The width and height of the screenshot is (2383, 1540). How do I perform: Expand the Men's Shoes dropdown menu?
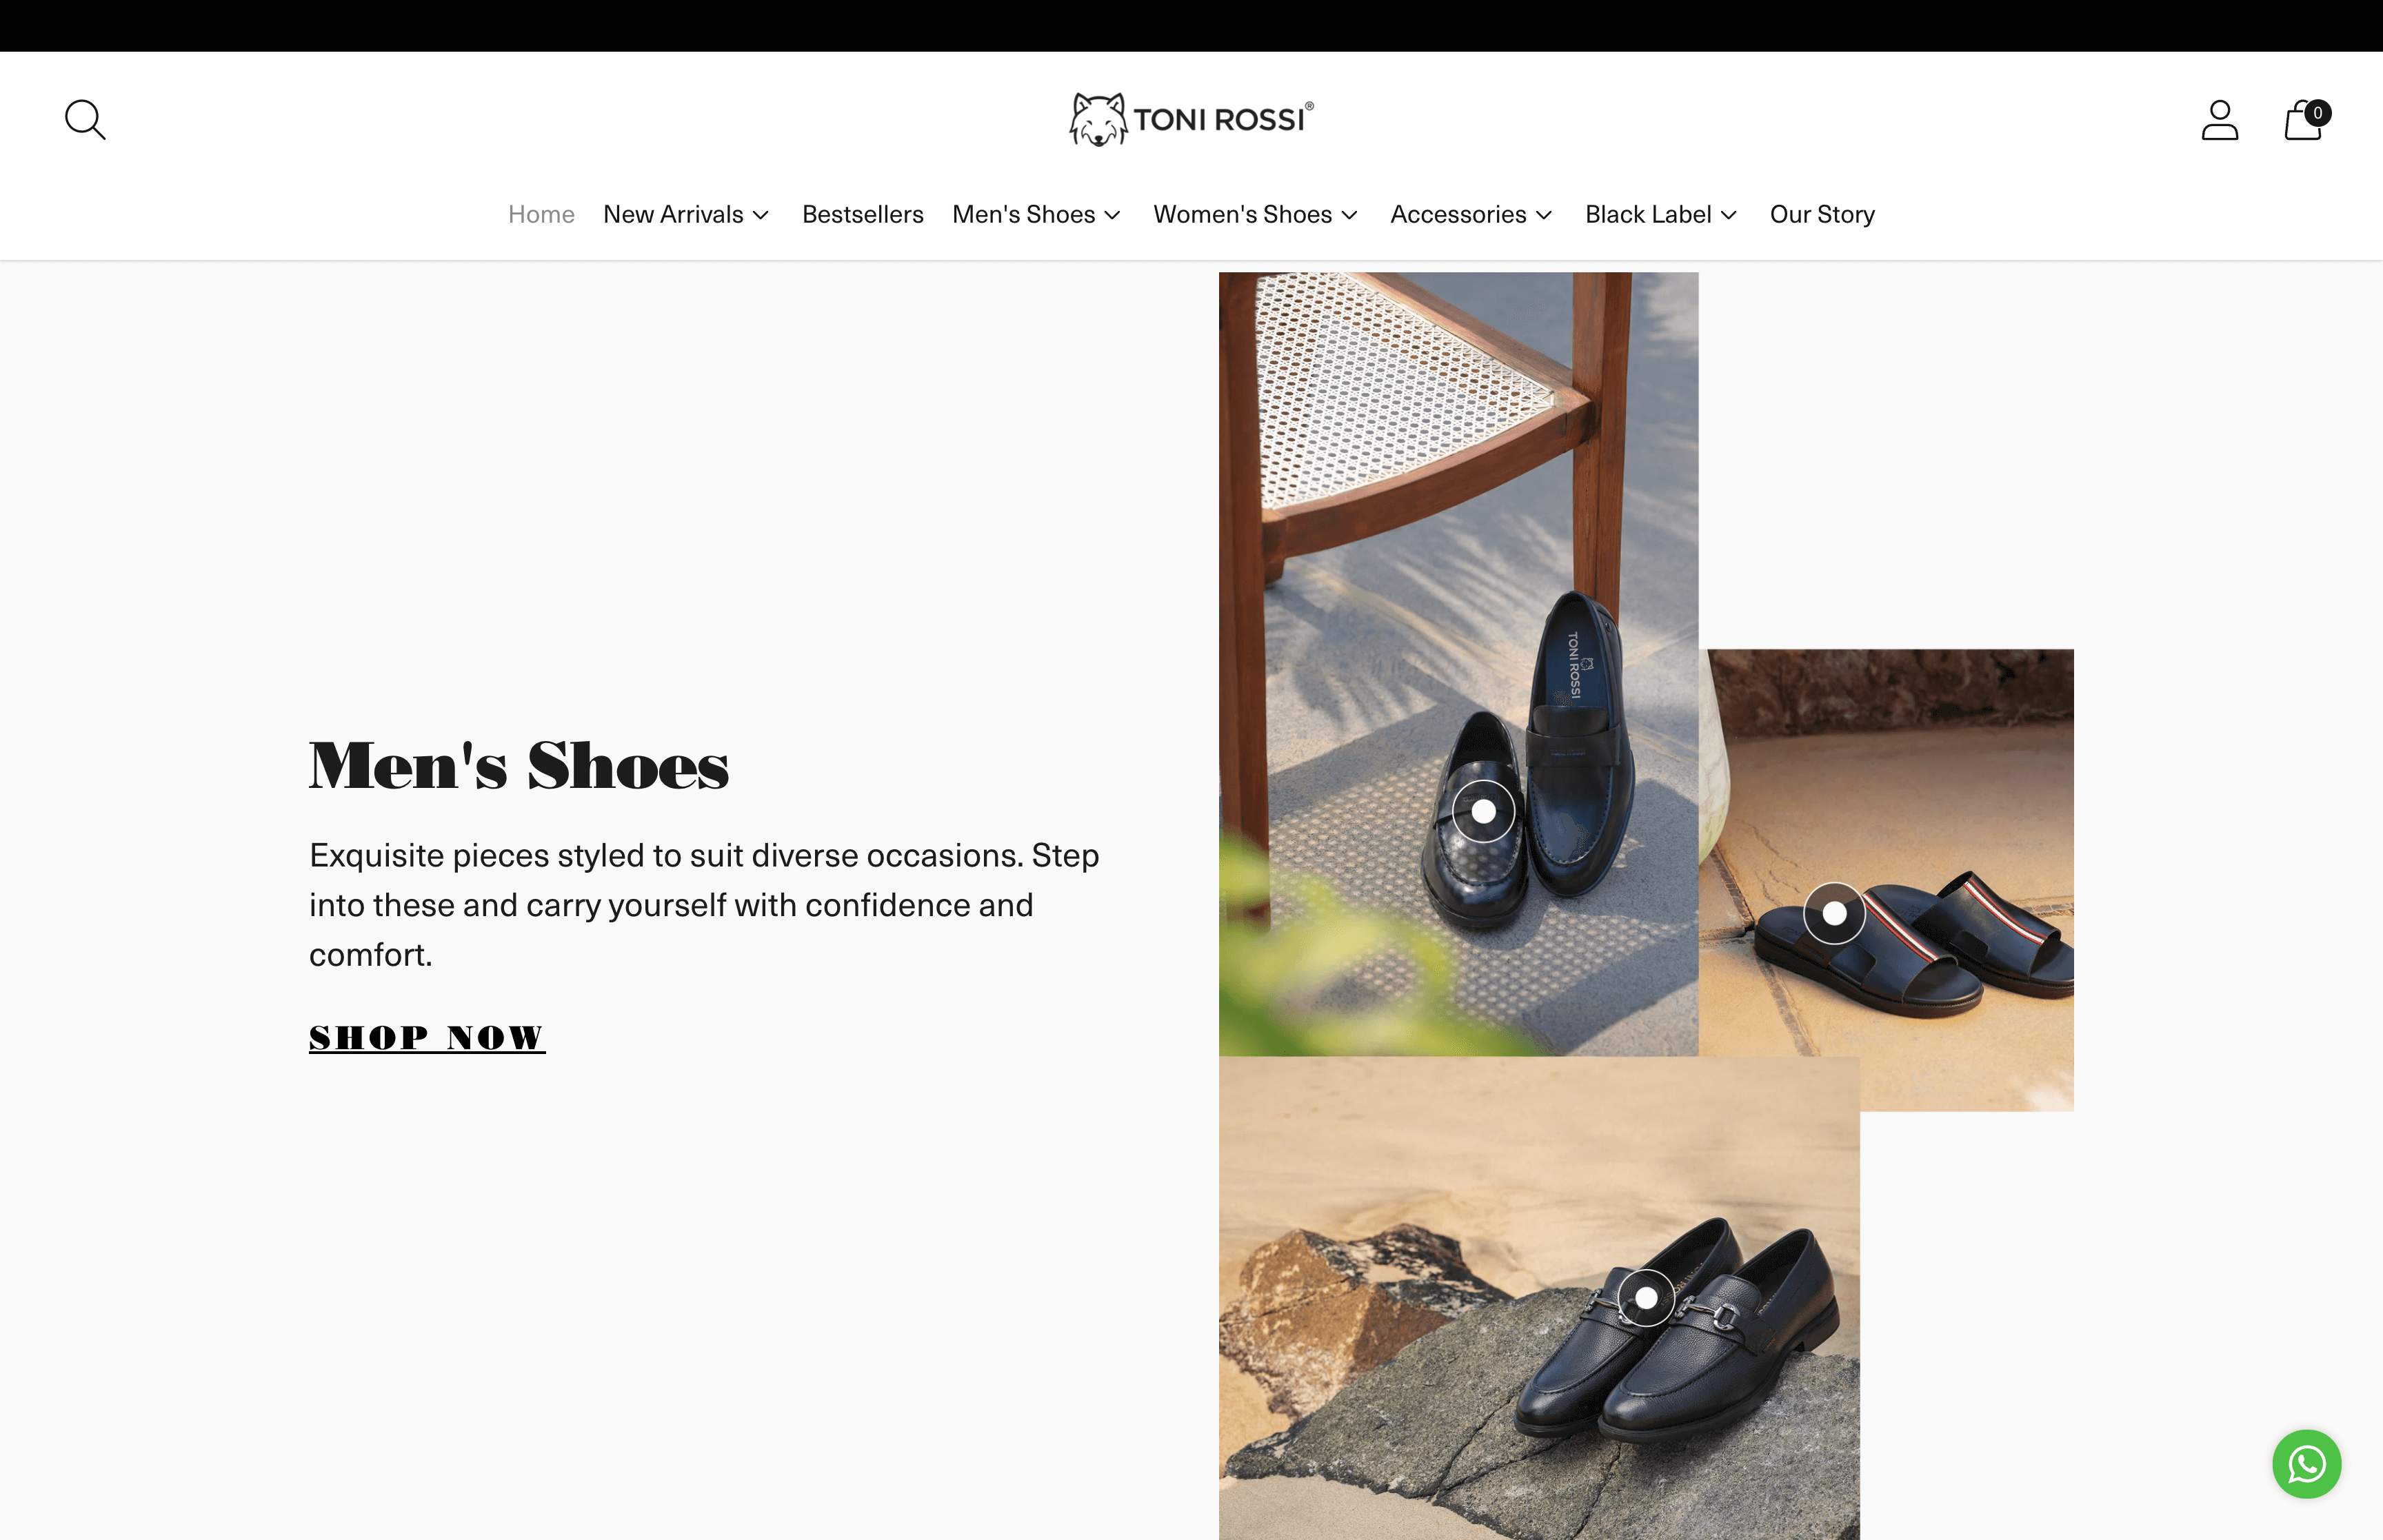[x=1036, y=214]
